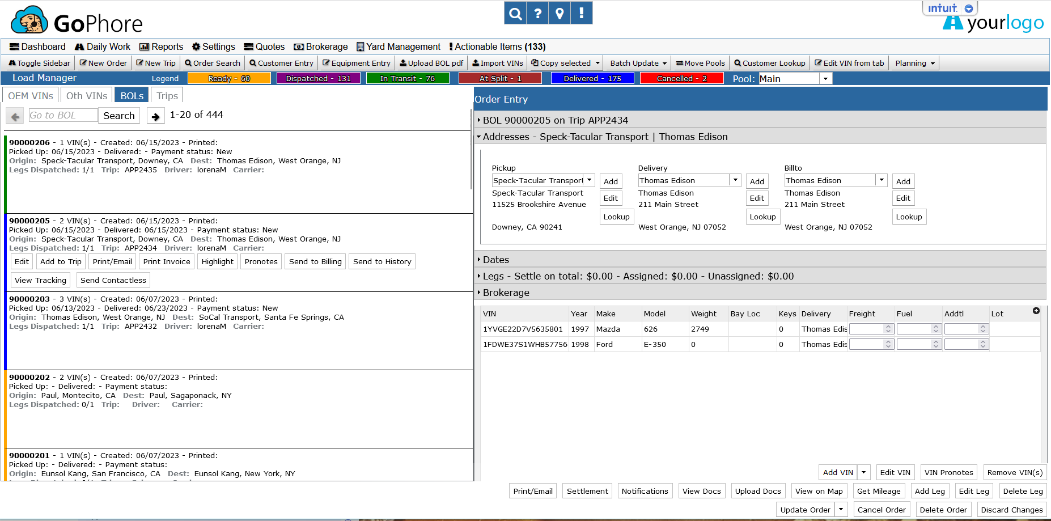Click the BOL list vertical scrollbar
This screenshot has height=521, width=1051.
coord(472,150)
